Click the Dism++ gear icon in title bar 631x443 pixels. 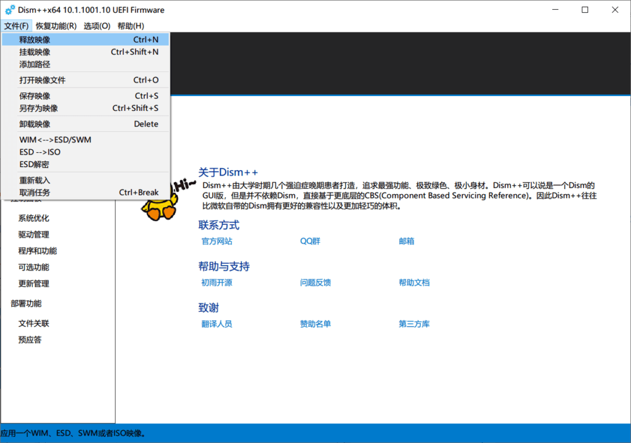click(x=10, y=10)
